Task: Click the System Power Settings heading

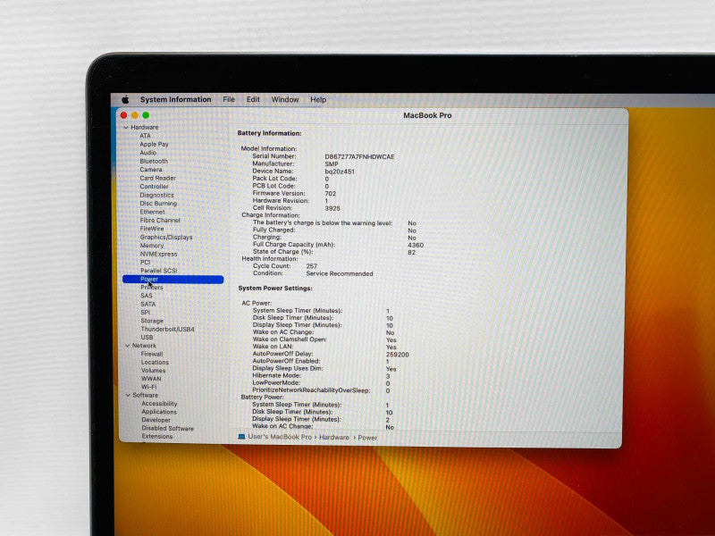Action: pos(275,288)
